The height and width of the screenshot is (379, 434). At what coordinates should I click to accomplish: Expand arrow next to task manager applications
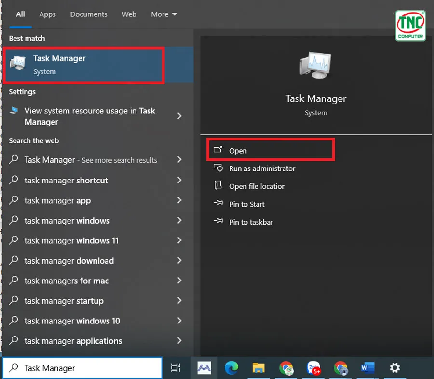(x=179, y=340)
